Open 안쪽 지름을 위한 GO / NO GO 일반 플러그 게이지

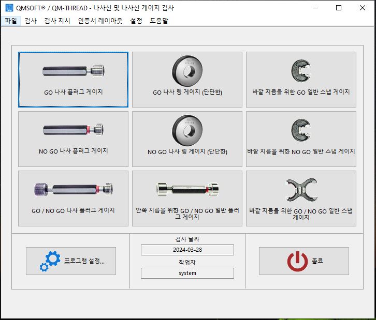(187, 199)
